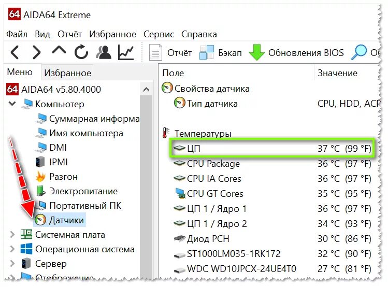Image resolution: width=388 pixels, height=287 pixels.
Task: Click the ST1000LM035-1RK172 drive icon
Action: coord(180,254)
